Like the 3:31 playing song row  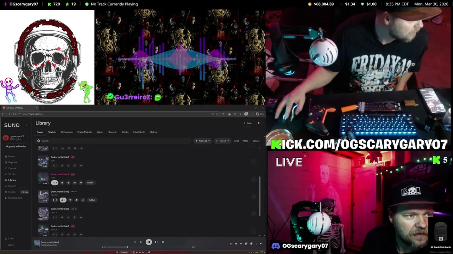[62, 183]
